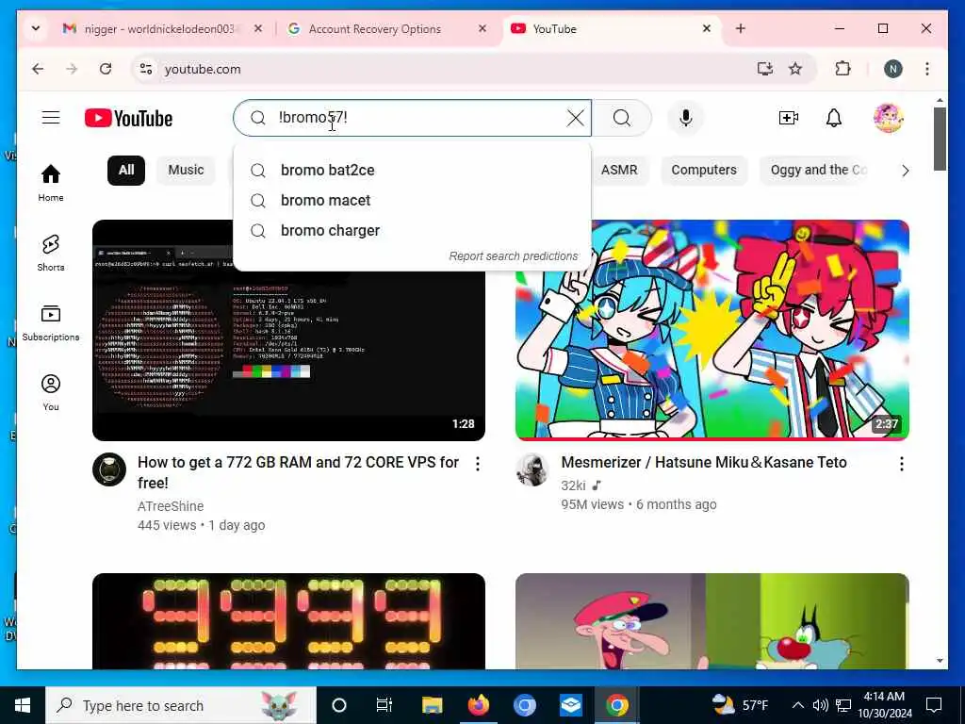The width and height of the screenshot is (965, 724).
Task: Open the 9999 LED digits video thumbnail
Action: coord(288,620)
